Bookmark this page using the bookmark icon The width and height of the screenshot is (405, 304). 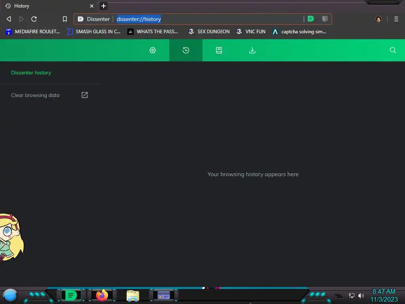point(65,19)
